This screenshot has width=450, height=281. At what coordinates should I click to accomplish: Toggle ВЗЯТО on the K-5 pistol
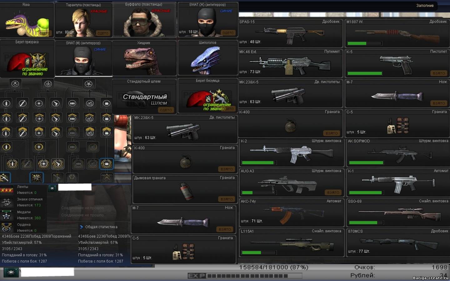pyautogui.click(x=439, y=73)
